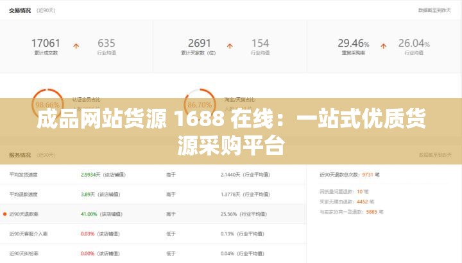The height and width of the screenshot is (263, 462).
Task: Click 高于 in the 近90天退款率 row
Action: [x=171, y=214]
